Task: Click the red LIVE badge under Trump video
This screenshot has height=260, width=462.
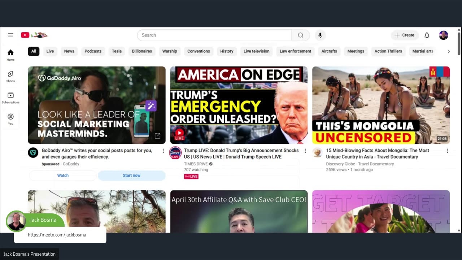Action: (x=191, y=177)
